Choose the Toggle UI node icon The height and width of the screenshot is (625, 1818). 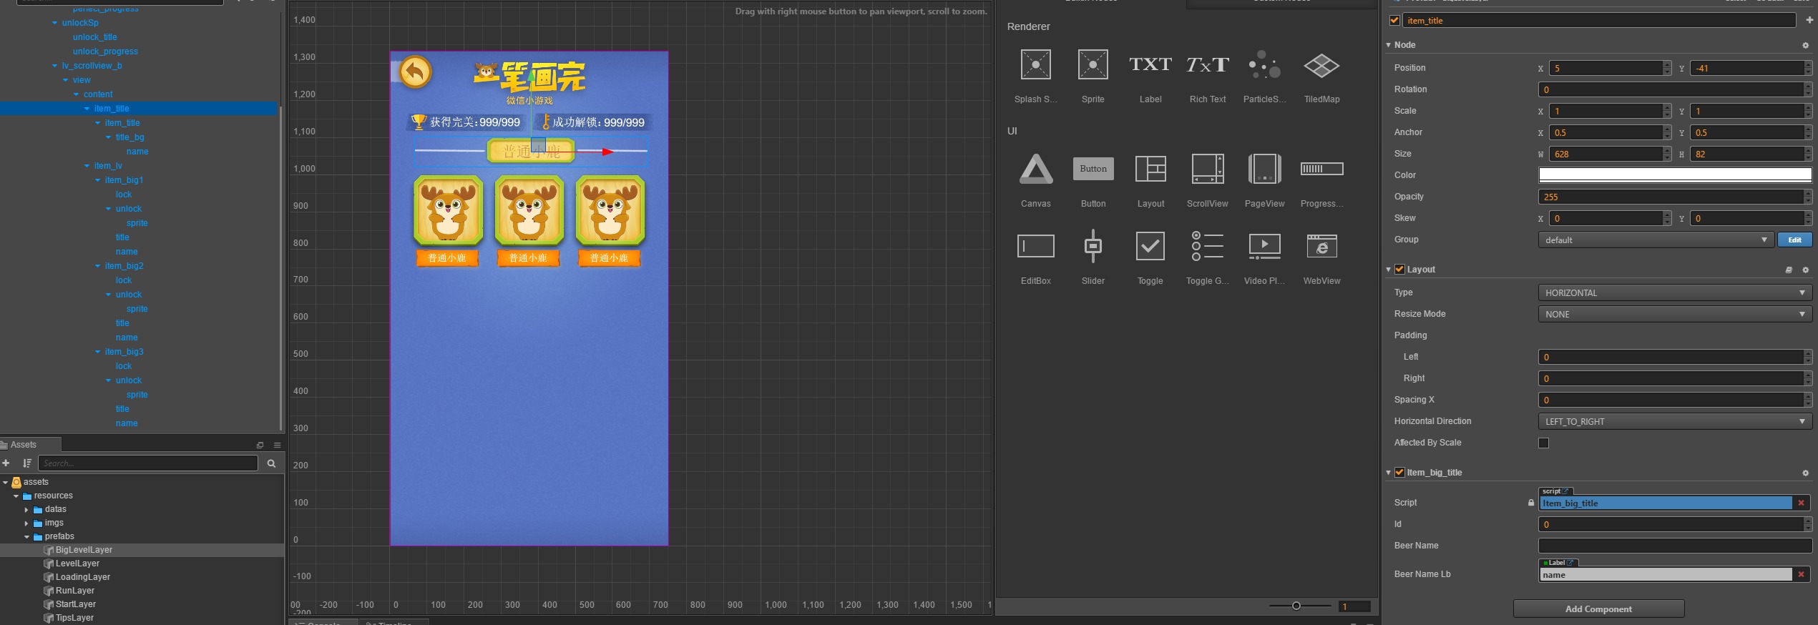point(1150,246)
